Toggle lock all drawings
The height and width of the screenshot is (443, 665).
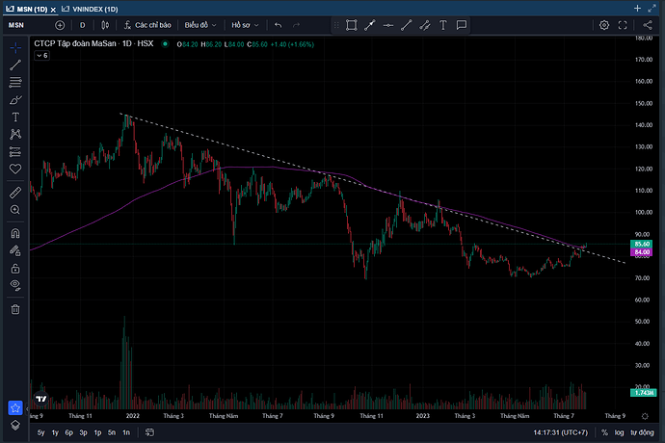coord(15,269)
